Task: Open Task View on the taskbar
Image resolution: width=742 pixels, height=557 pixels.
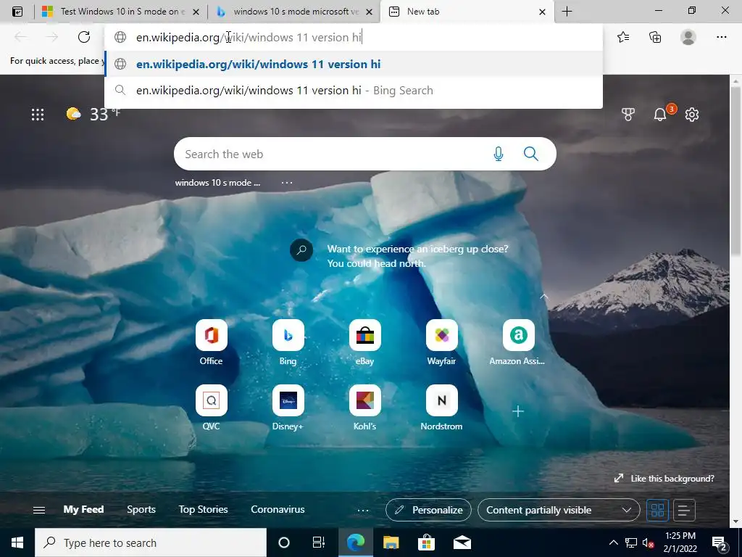Action: click(x=319, y=542)
